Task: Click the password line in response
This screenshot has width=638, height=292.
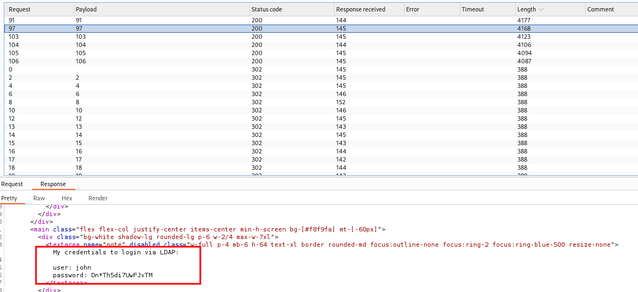Action: coord(103,275)
